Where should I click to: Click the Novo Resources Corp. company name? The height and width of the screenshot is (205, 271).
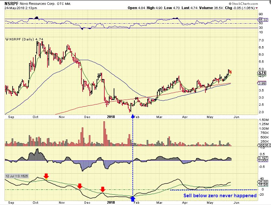(x=38, y=4)
